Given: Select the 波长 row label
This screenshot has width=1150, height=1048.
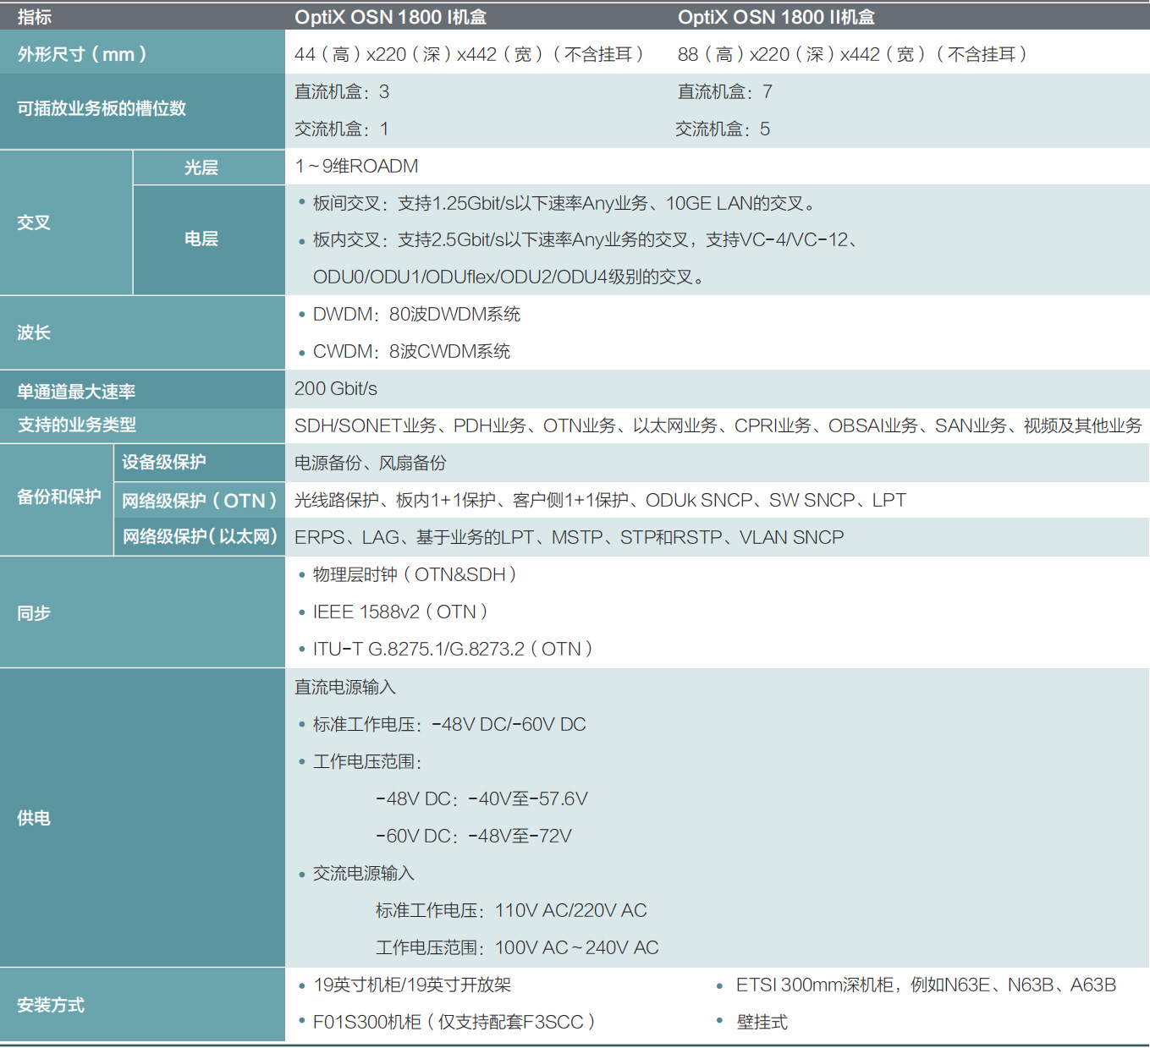Looking at the screenshot, I should pyautogui.click(x=34, y=332).
